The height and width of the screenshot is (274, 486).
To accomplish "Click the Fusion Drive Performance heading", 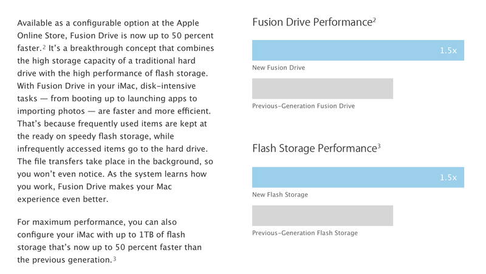I will [312, 22].
